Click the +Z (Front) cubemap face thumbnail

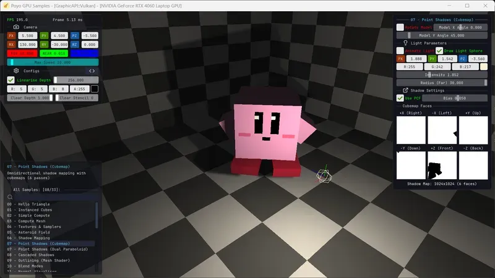[x=442, y=166]
